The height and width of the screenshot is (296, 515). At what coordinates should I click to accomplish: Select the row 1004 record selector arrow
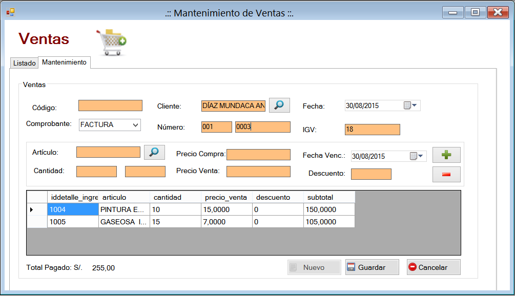31,209
